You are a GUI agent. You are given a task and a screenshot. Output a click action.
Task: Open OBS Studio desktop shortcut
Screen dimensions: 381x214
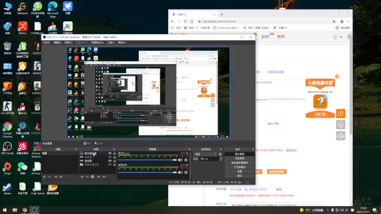click(x=7, y=148)
